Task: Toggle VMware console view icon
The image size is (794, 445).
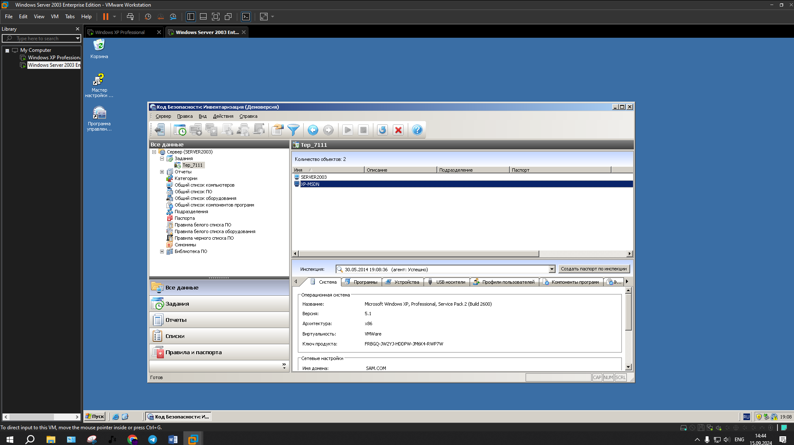Action: coord(246,17)
